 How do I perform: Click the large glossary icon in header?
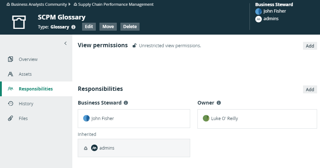(x=19, y=22)
